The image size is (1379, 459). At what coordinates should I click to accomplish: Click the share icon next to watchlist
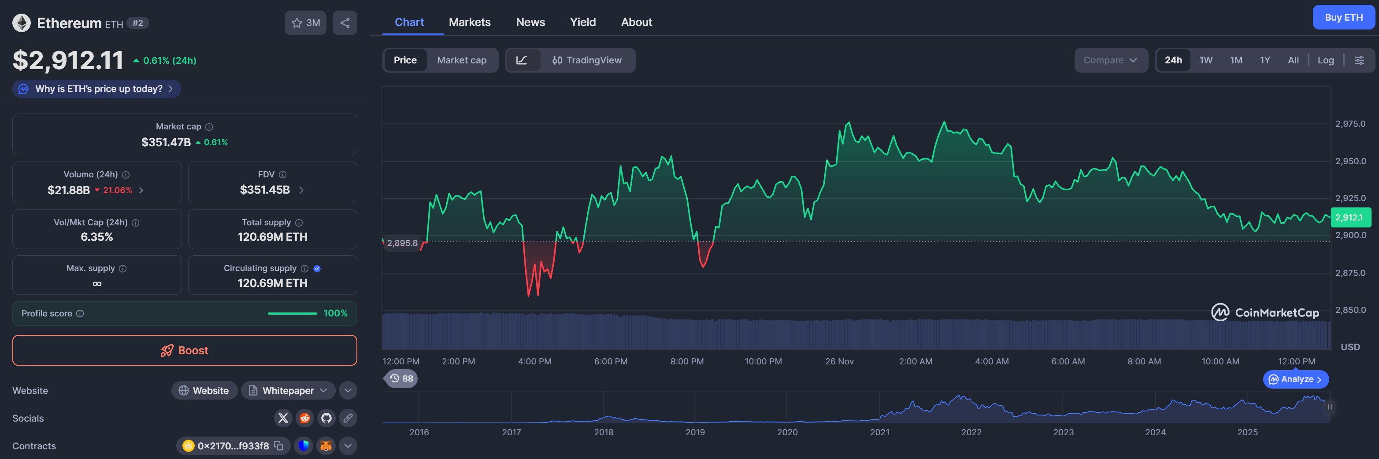345,23
